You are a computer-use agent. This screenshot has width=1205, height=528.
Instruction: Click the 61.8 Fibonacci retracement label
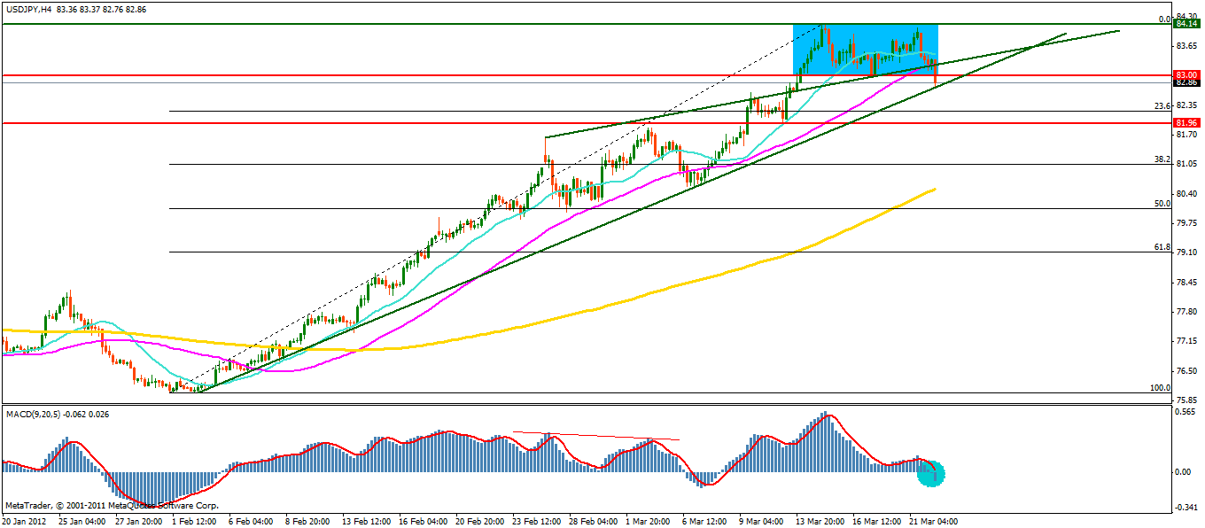1162,247
